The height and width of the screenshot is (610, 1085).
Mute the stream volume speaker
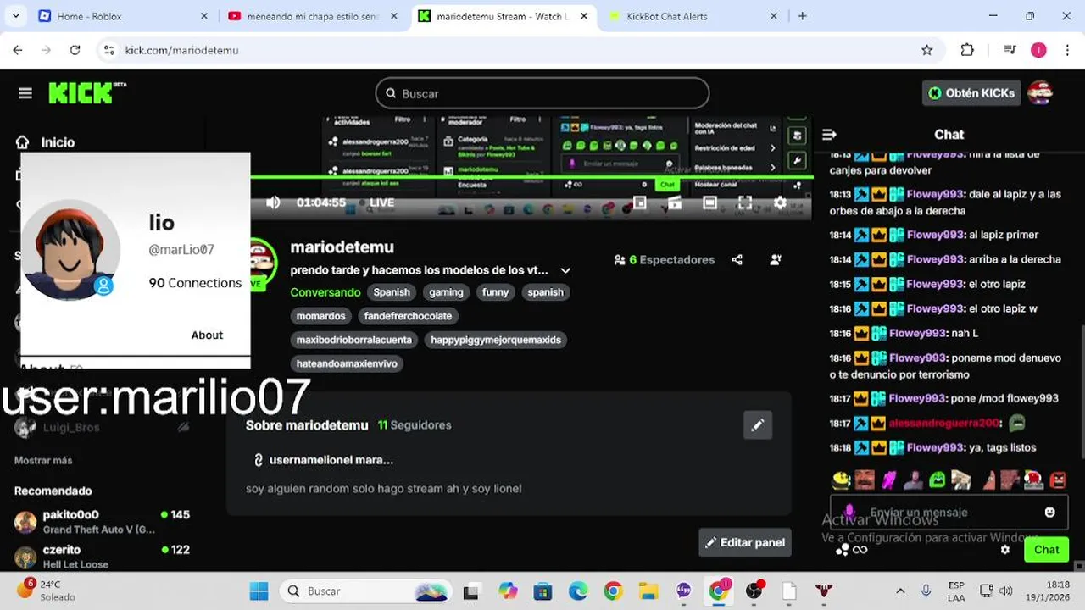tap(273, 202)
